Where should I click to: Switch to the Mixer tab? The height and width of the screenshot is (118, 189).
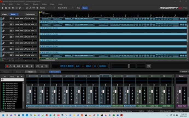point(31,72)
